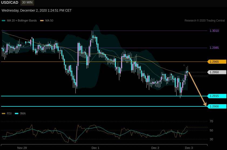The image size is (227, 150).
Task: Click the RSI legend color swatch
Action: click(x=4, y=113)
